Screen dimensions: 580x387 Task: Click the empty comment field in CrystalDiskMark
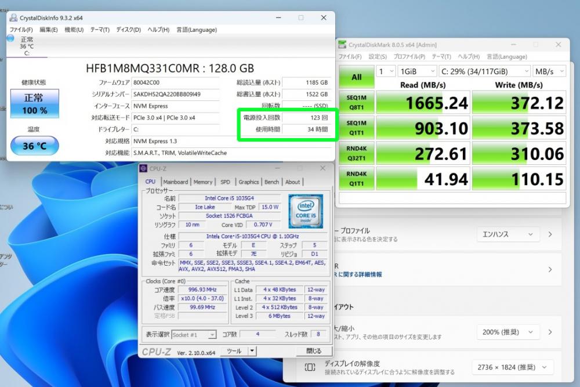click(x=452, y=198)
